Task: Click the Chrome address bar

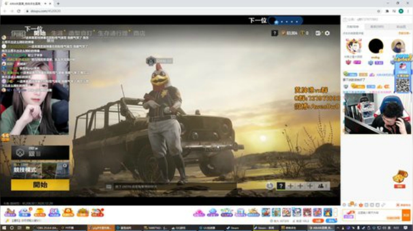Action: 200,11
